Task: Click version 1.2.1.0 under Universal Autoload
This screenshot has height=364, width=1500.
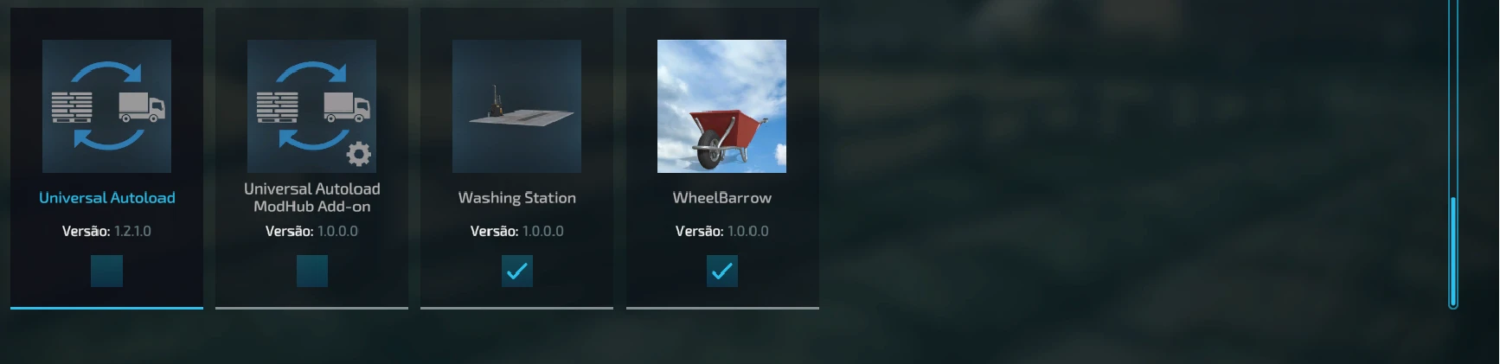Action: [x=132, y=231]
